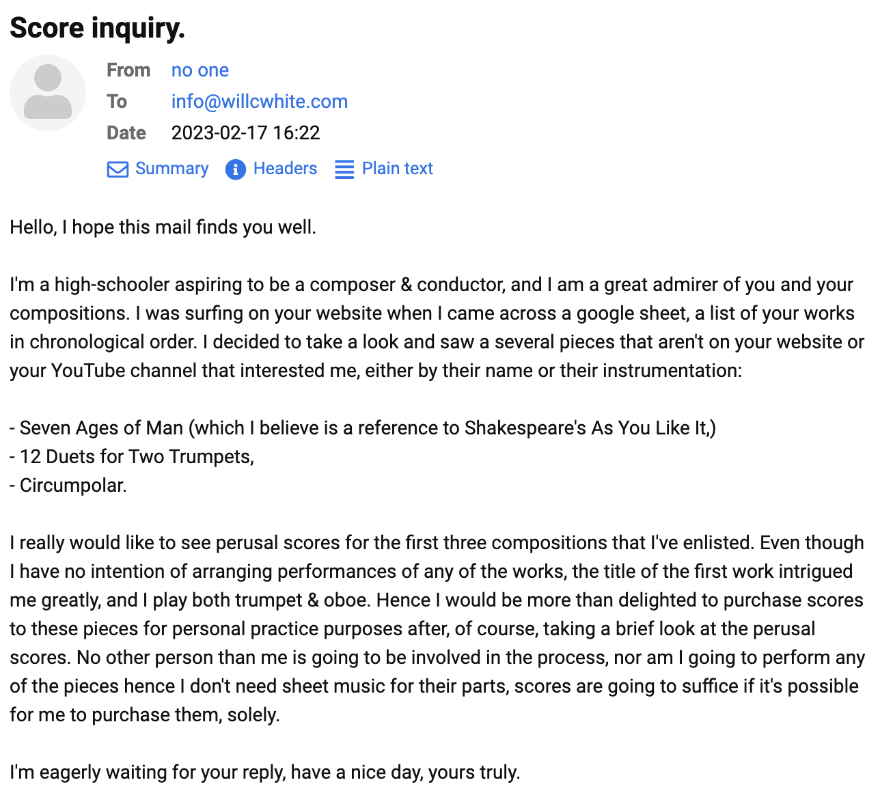Click the "Score inquiry." subject heading
The image size is (880, 806).
point(98,28)
